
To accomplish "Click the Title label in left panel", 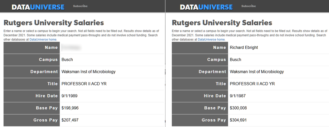I will tap(53, 84).
